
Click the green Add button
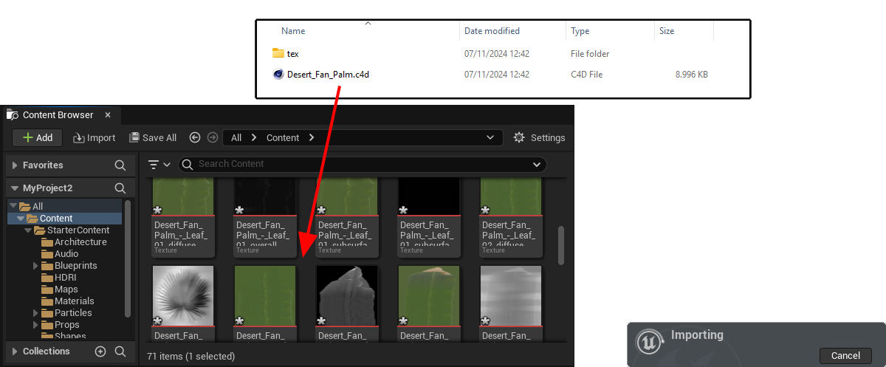[38, 137]
